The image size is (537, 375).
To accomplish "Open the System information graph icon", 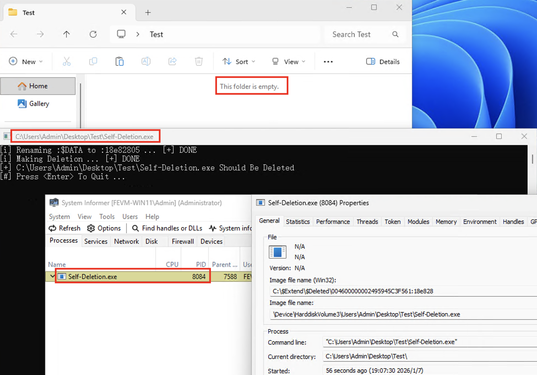I will click(x=212, y=228).
